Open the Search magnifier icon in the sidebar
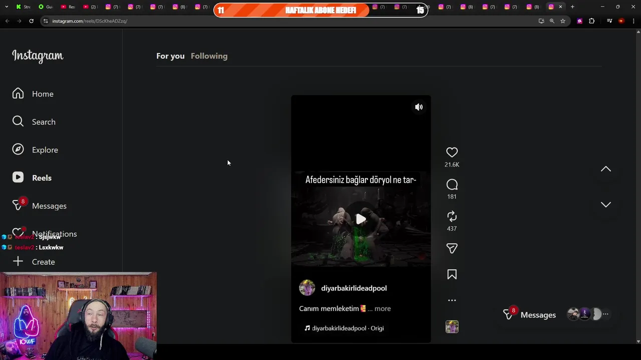 click(x=18, y=121)
